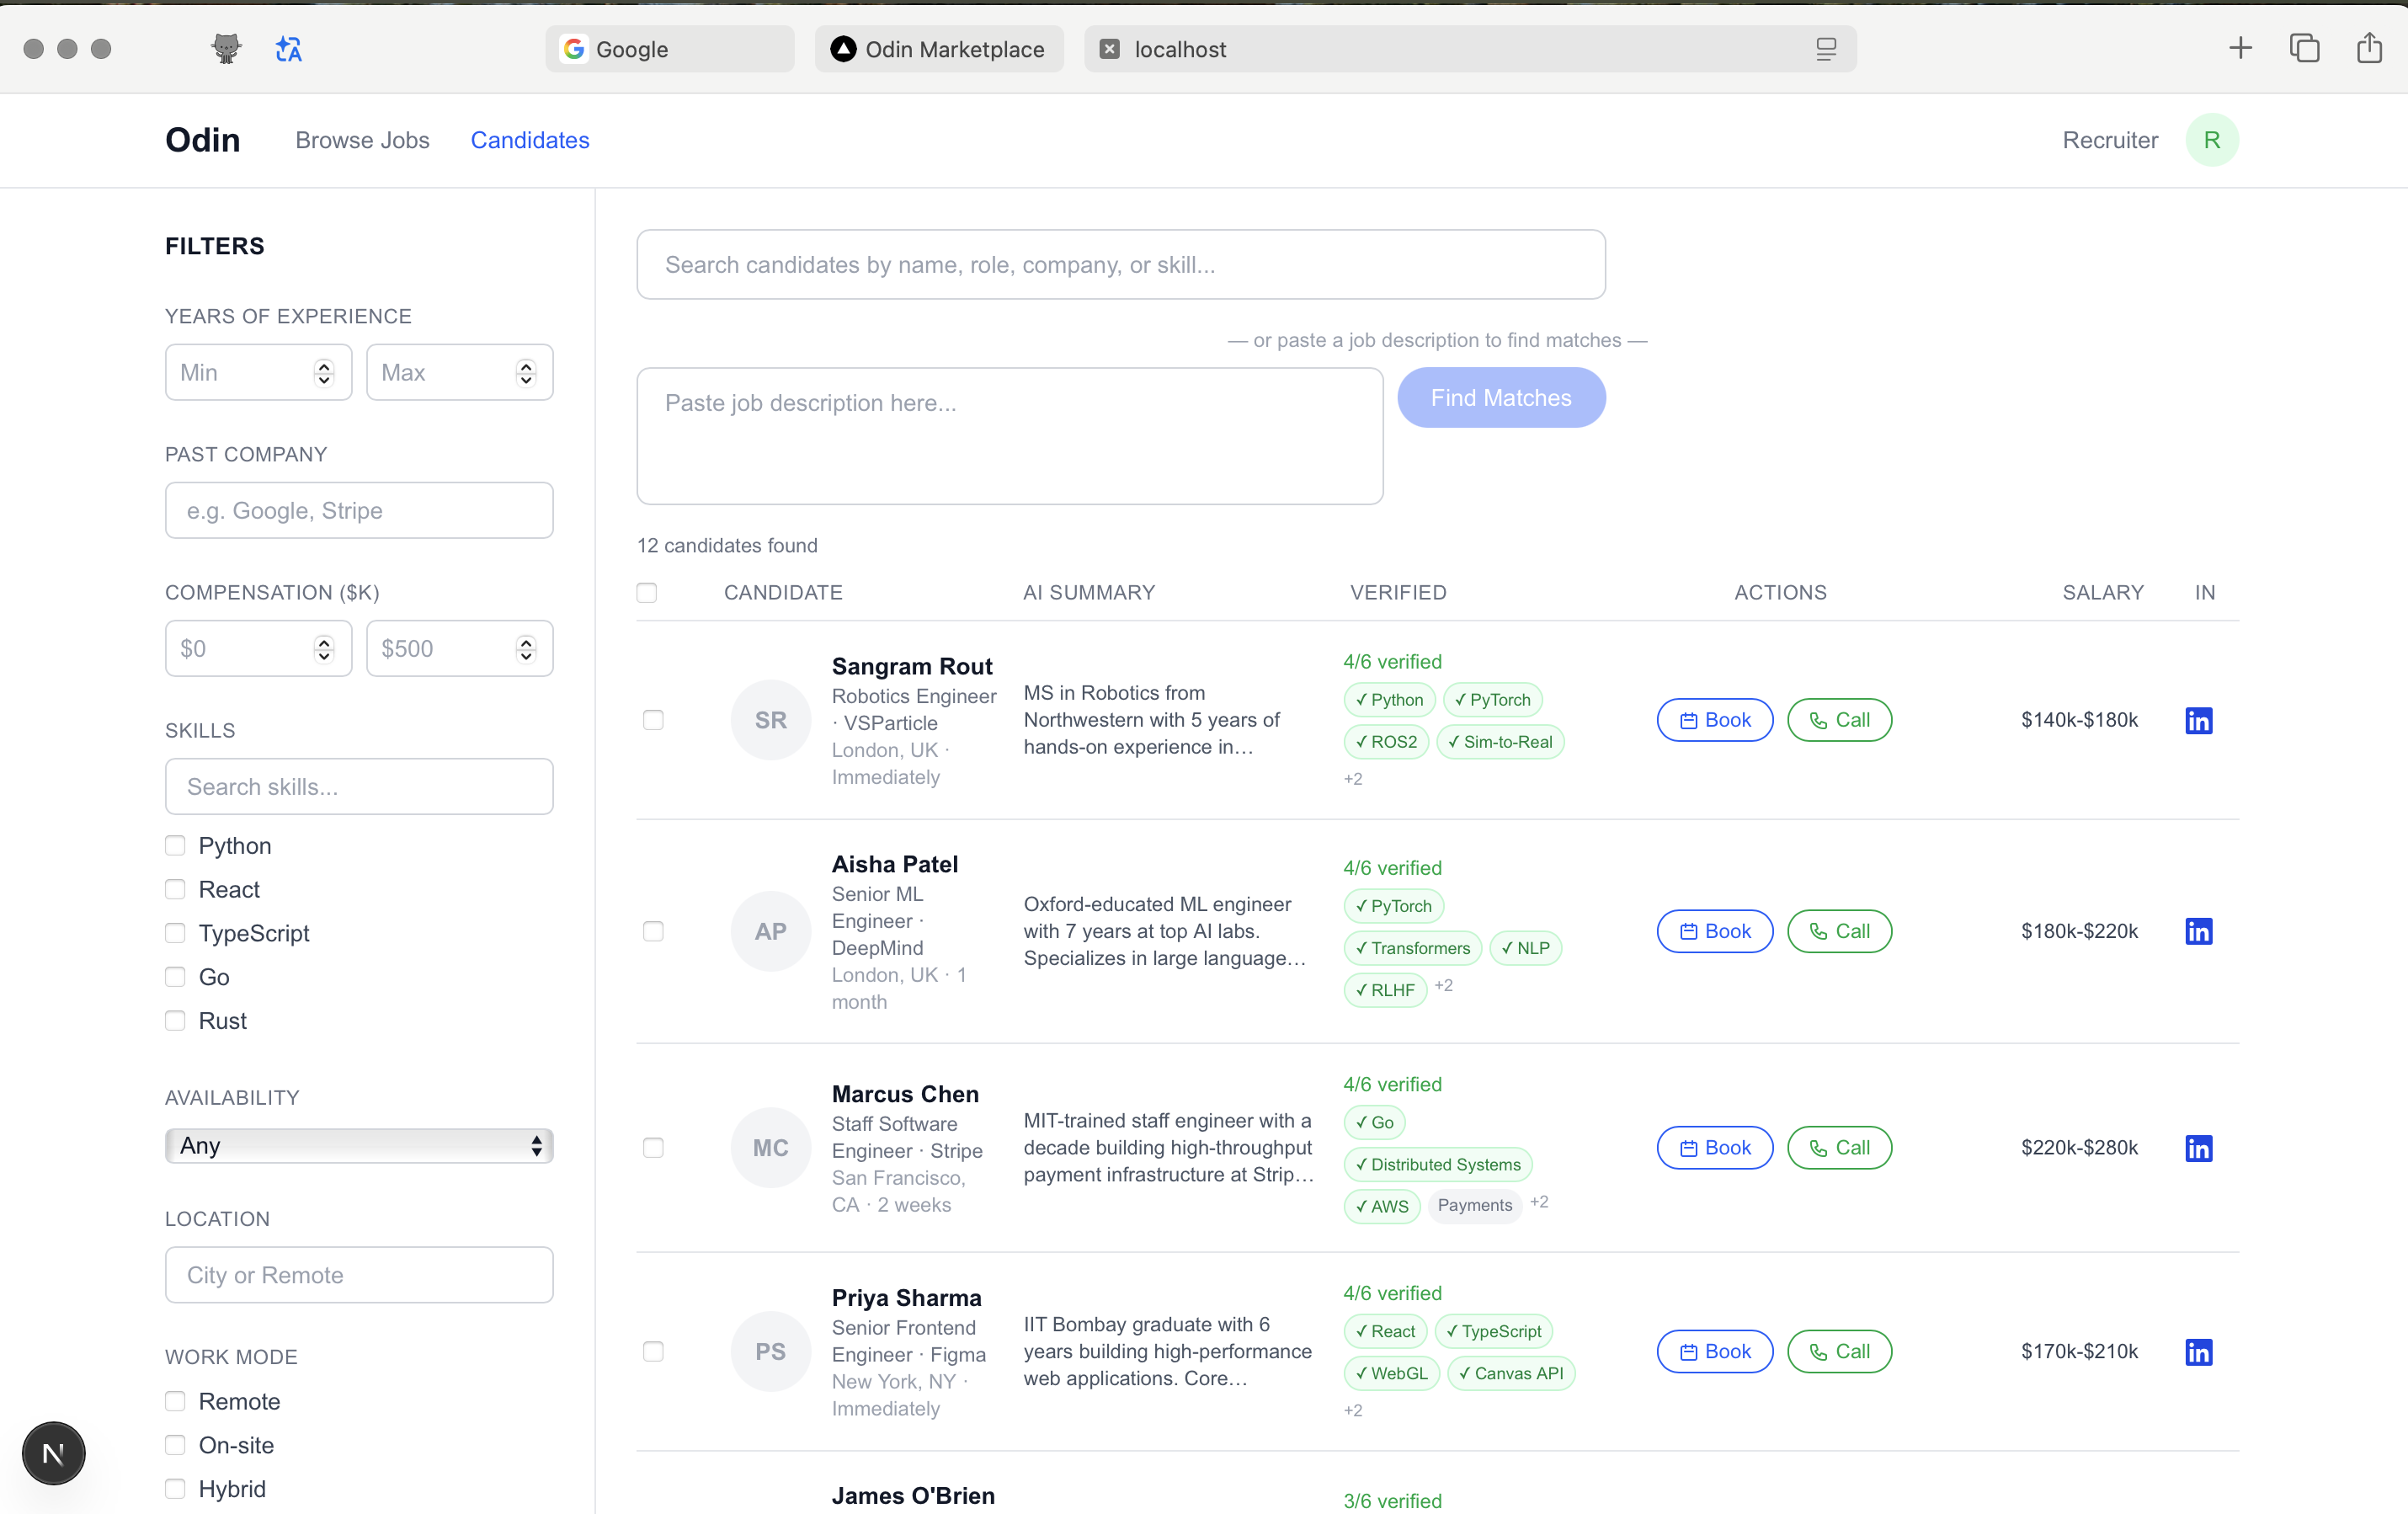The image size is (2408, 1514).
Task: Open Aisha Patel's LinkedIn profile icon
Action: coord(2198,931)
